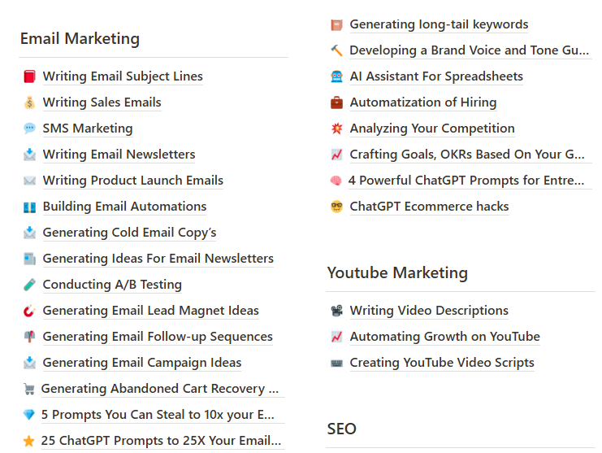
Task: Click the briefcase icon beside Automatization of Hiring
Action: pyautogui.click(x=336, y=102)
